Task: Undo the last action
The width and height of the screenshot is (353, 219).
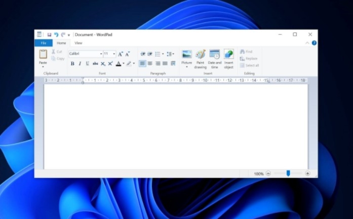Action: (x=56, y=34)
